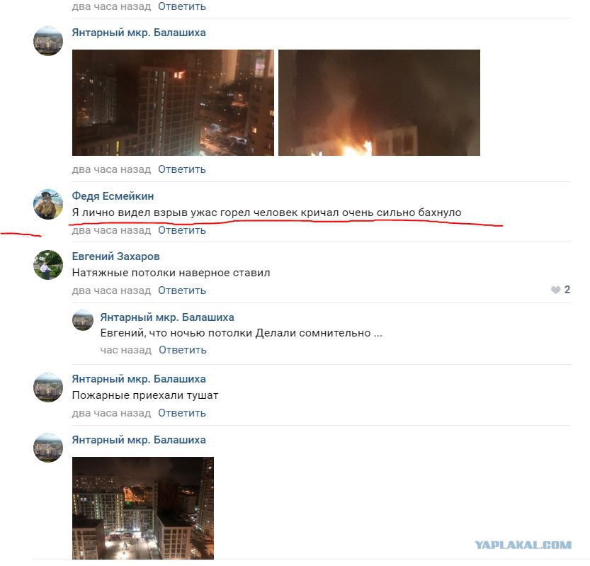Click the heart like icon on Евгений Захаров's comment
Screen dimensions: 590x566
coord(555,290)
